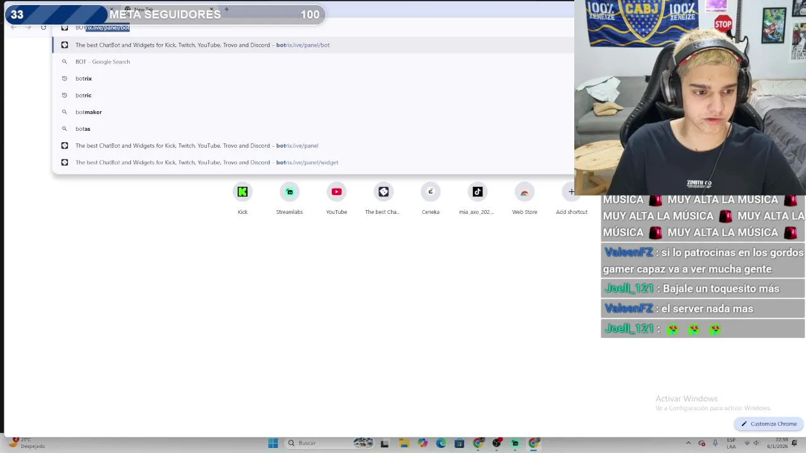Open Microsoft Store from the taskbar
806x453 pixels.
[459, 443]
